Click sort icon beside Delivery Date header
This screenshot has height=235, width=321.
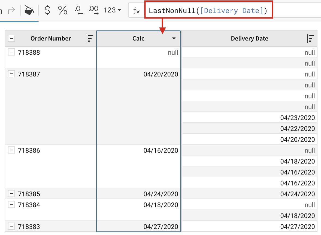311,39
